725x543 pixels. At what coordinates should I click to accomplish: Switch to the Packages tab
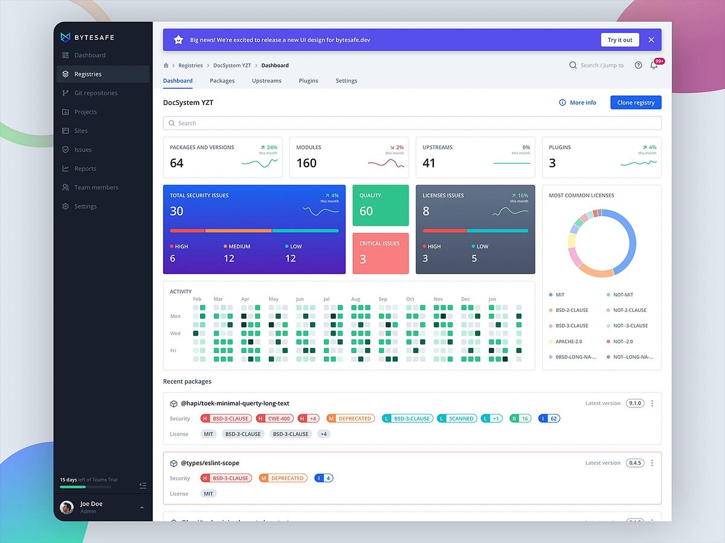[x=222, y=80]
